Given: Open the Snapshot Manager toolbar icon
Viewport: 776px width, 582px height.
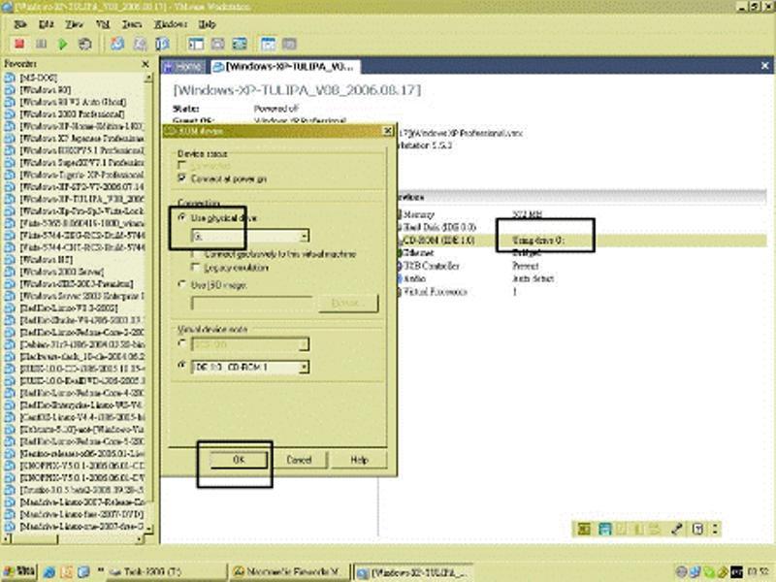Looking at the screenshot, I should tap(162, 44).
